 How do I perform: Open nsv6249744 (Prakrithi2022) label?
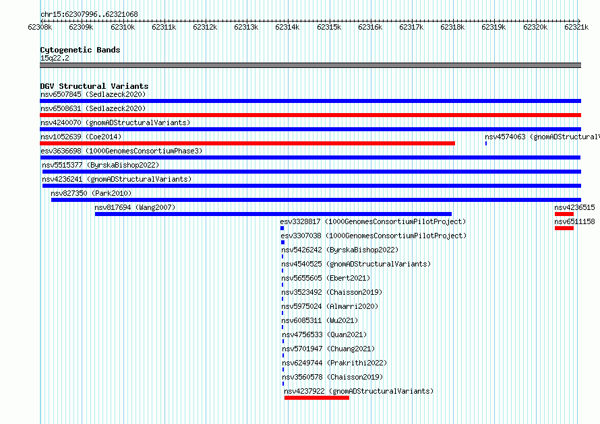pos(334,363)
